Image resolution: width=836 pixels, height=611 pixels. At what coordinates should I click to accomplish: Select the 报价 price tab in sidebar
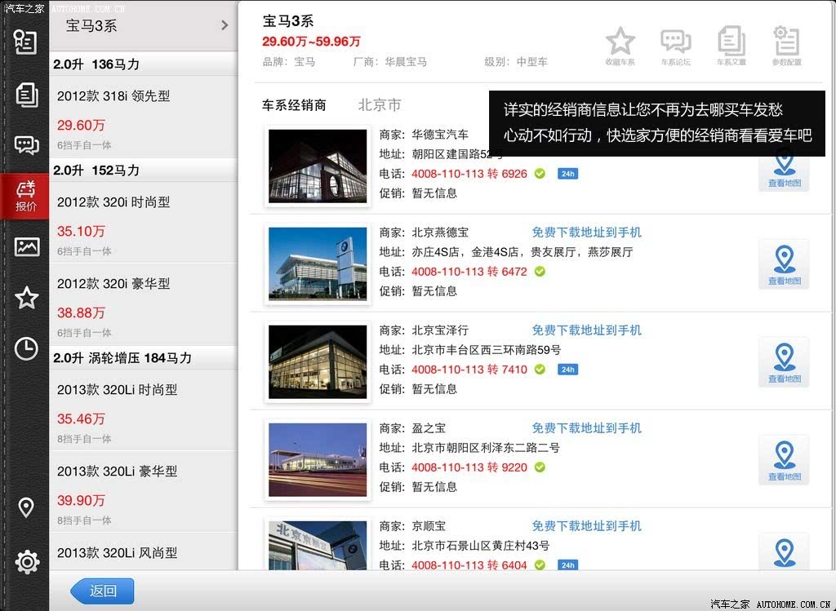click(x=25, y=196)
